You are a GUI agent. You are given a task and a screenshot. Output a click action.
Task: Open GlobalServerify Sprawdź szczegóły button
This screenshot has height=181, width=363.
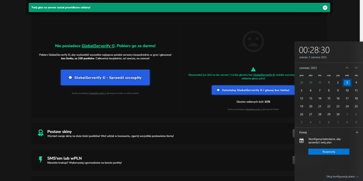pyautogui.click(x=105, y=77)
